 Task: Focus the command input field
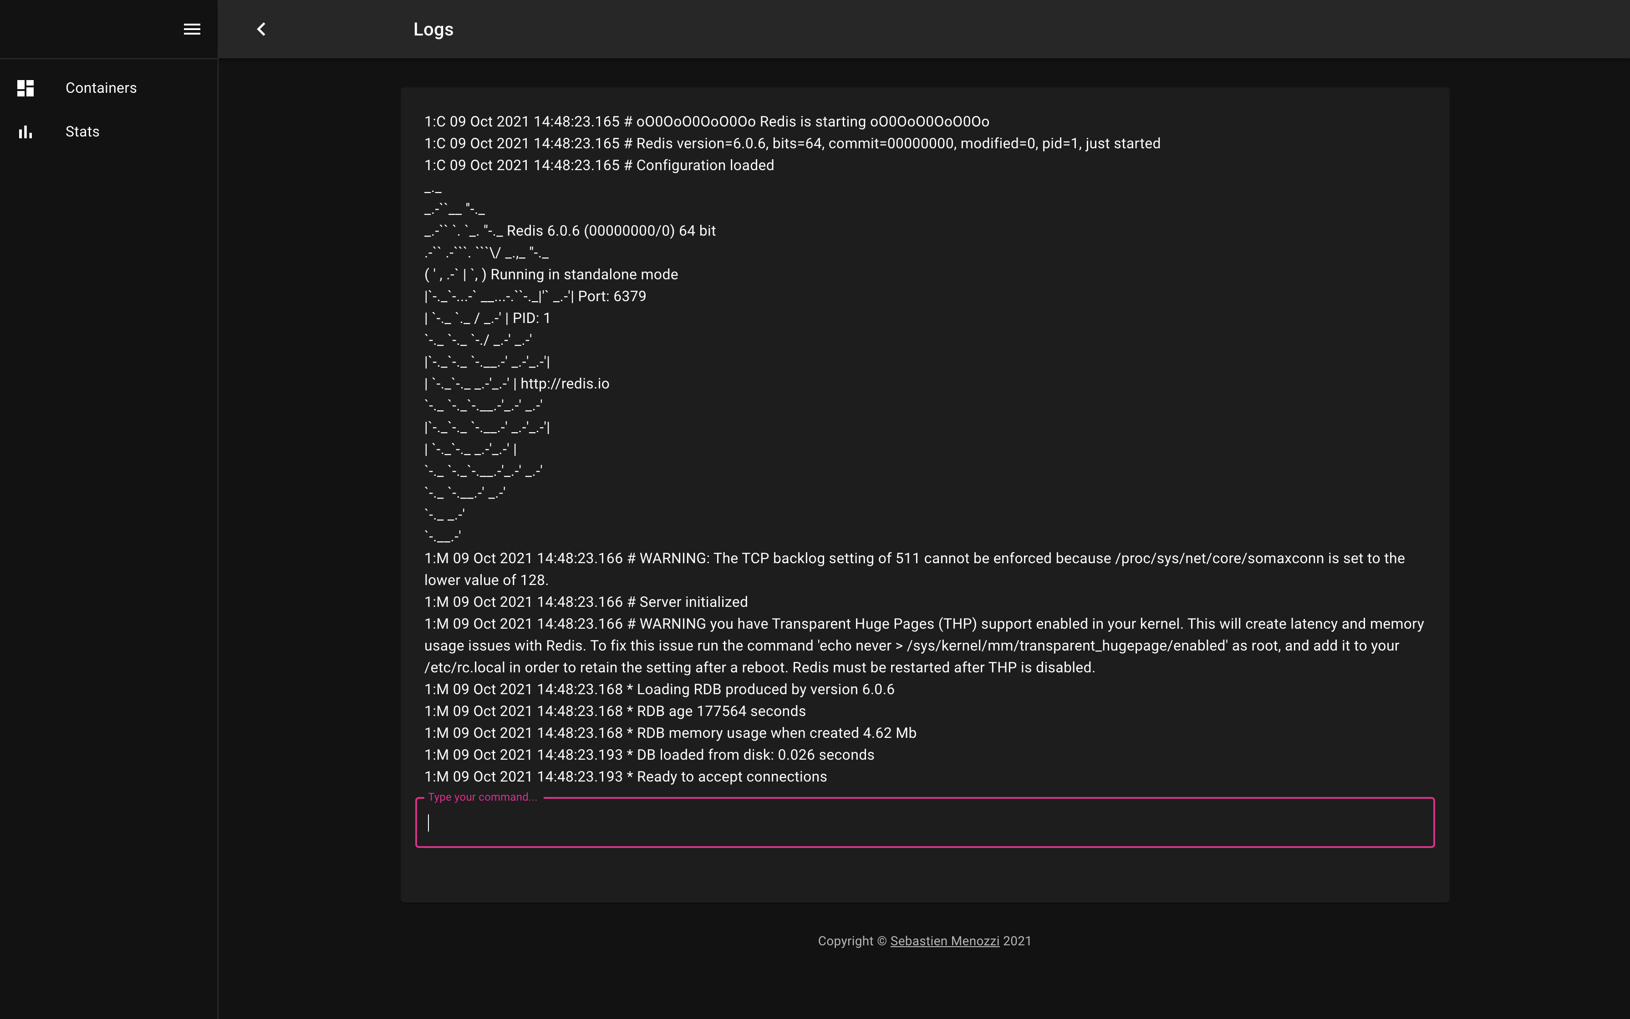click(x=924, y=823)
